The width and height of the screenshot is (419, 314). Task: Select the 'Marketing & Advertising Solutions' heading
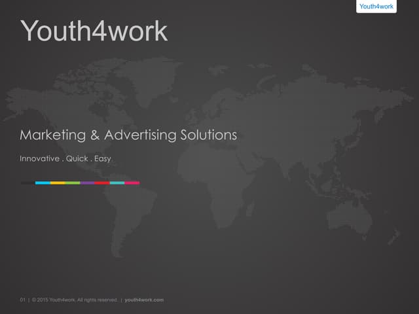(128, 135)
